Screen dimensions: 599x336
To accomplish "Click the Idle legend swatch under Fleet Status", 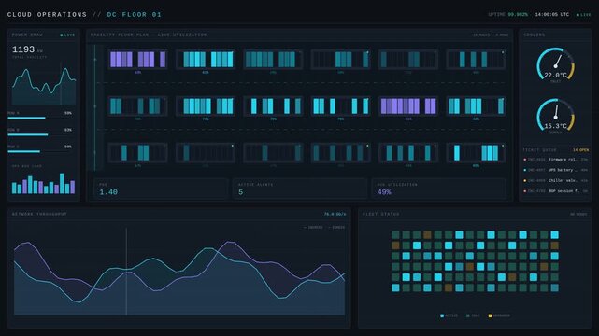I will (468, 315).
